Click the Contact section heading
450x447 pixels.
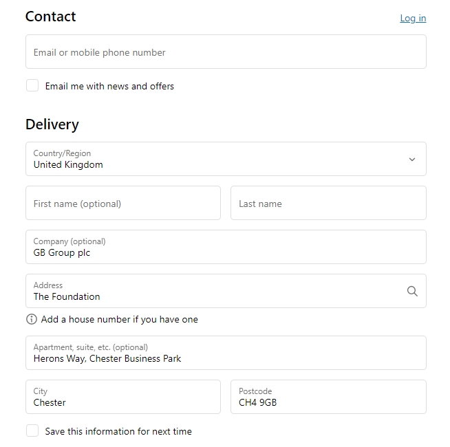(x=50, y=17)
